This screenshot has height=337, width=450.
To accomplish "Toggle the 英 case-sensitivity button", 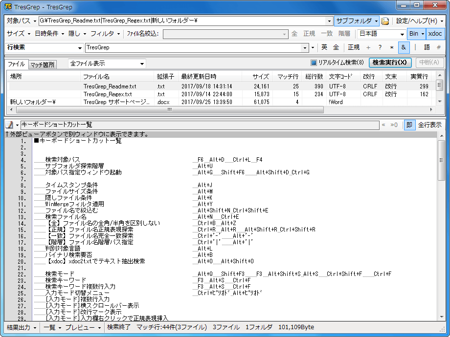I will (x=324, y=47).
